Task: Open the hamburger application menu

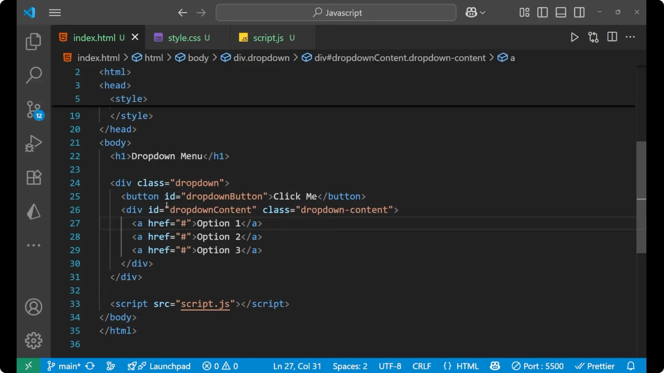Action: click(55, 13)
